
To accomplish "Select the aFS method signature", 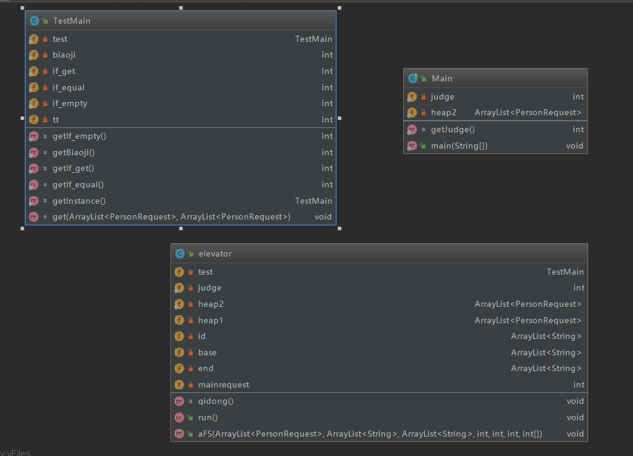I will coord(370,434).
